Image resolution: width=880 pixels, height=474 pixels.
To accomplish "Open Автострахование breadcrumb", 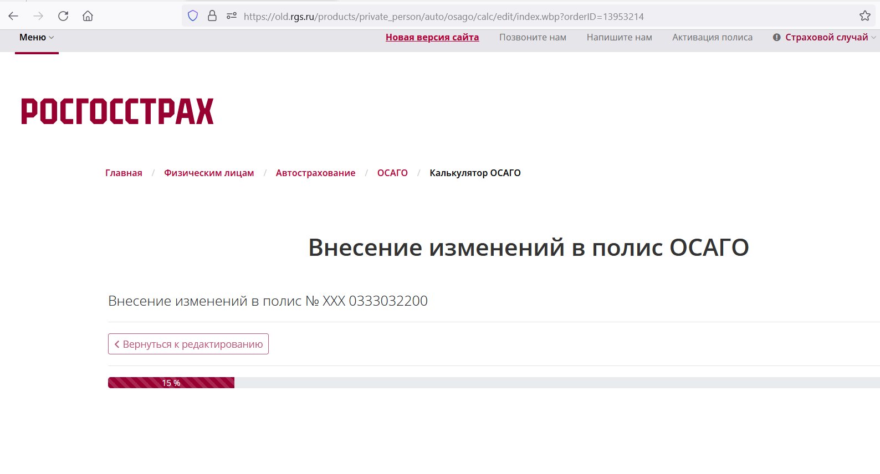I will pos(315,173).
